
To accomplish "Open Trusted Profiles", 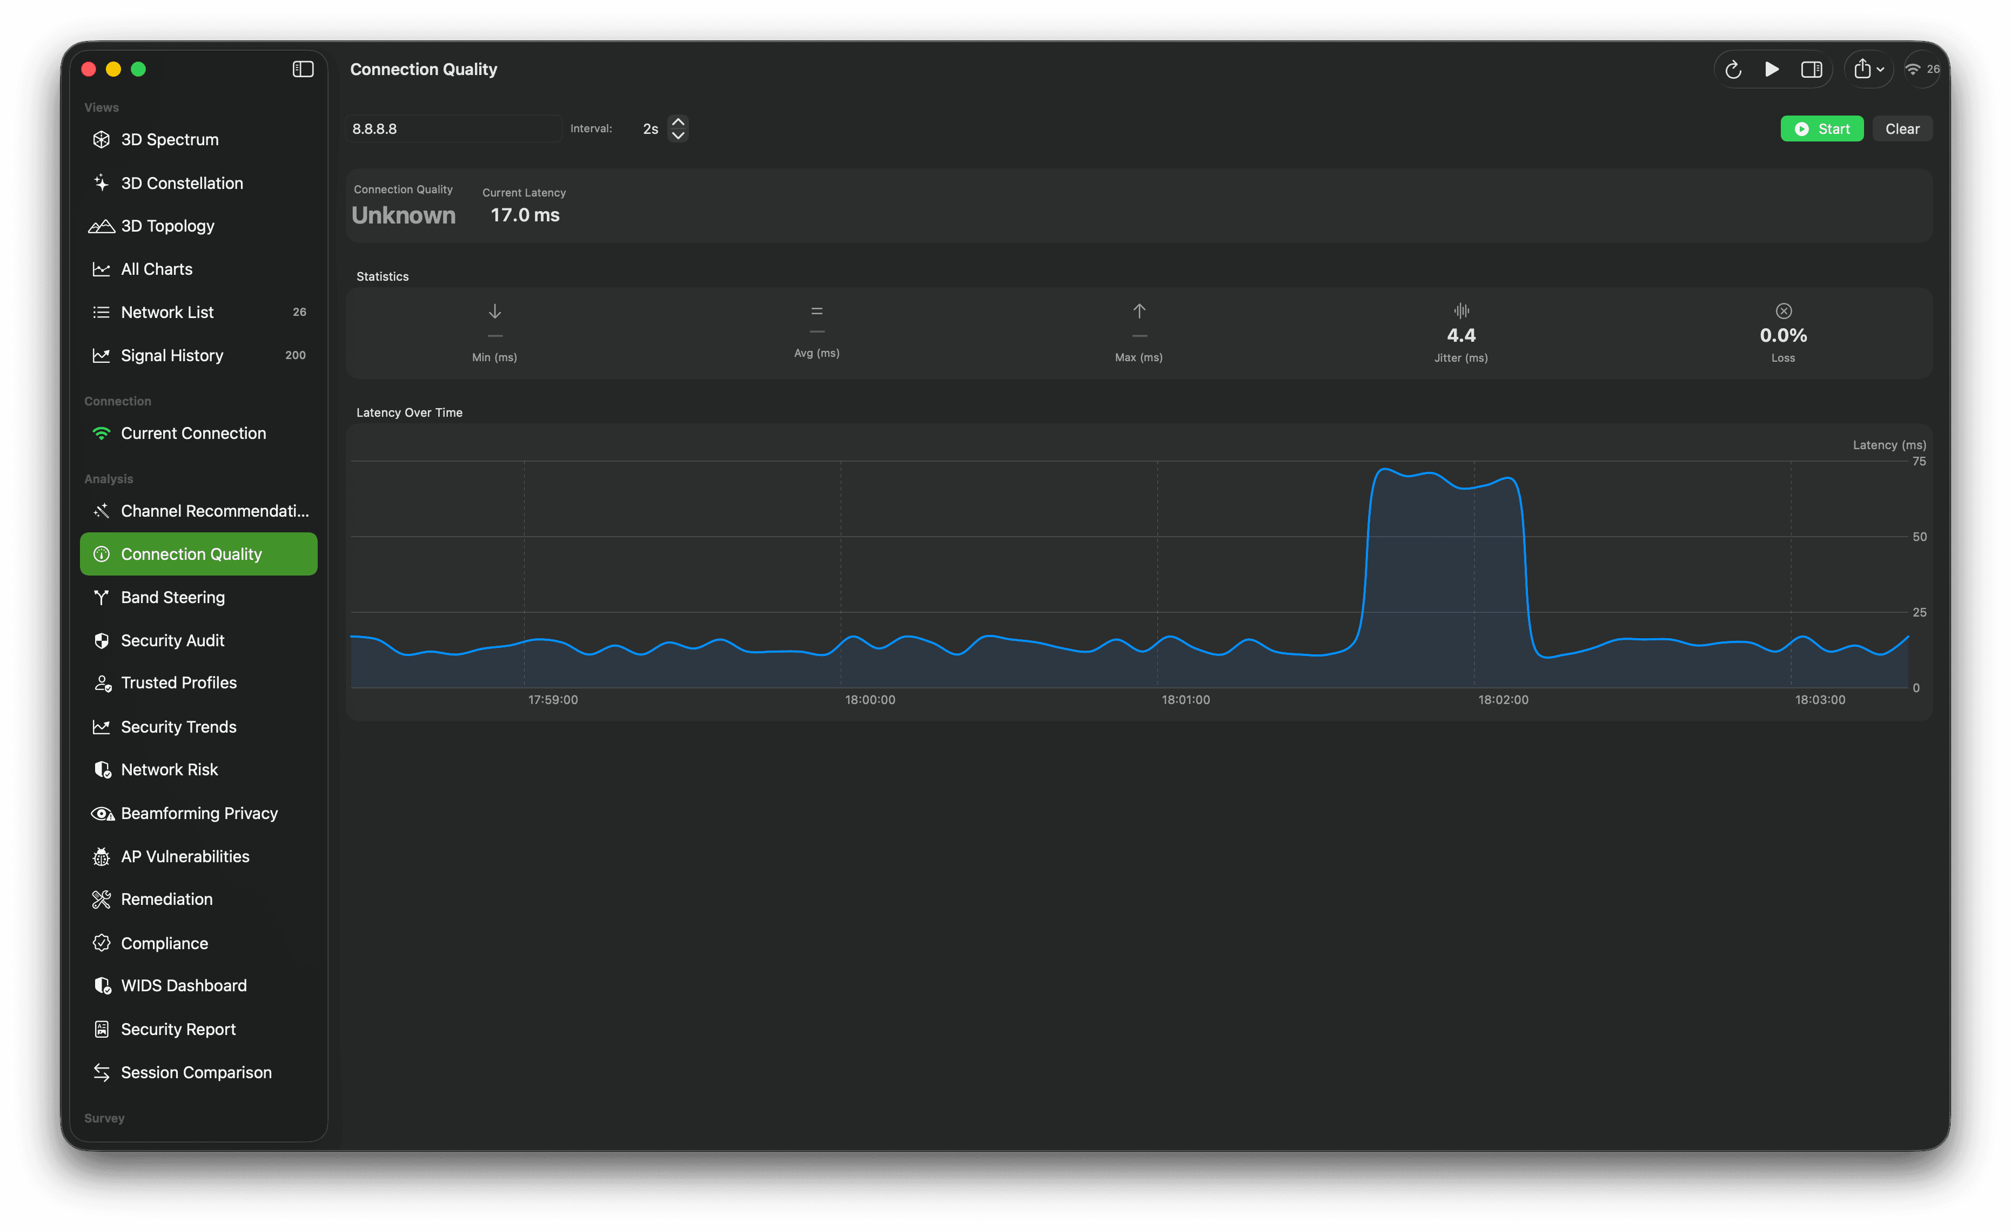I will coord(198,683).
